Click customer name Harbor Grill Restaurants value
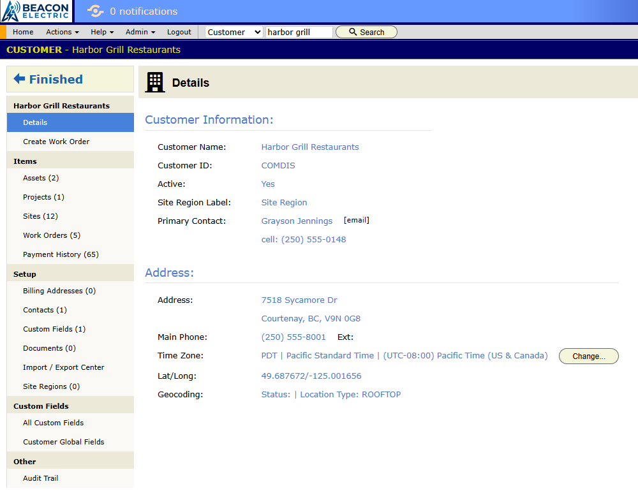The height and width of the screenshot is (491, 638). (x=310, y=147)
